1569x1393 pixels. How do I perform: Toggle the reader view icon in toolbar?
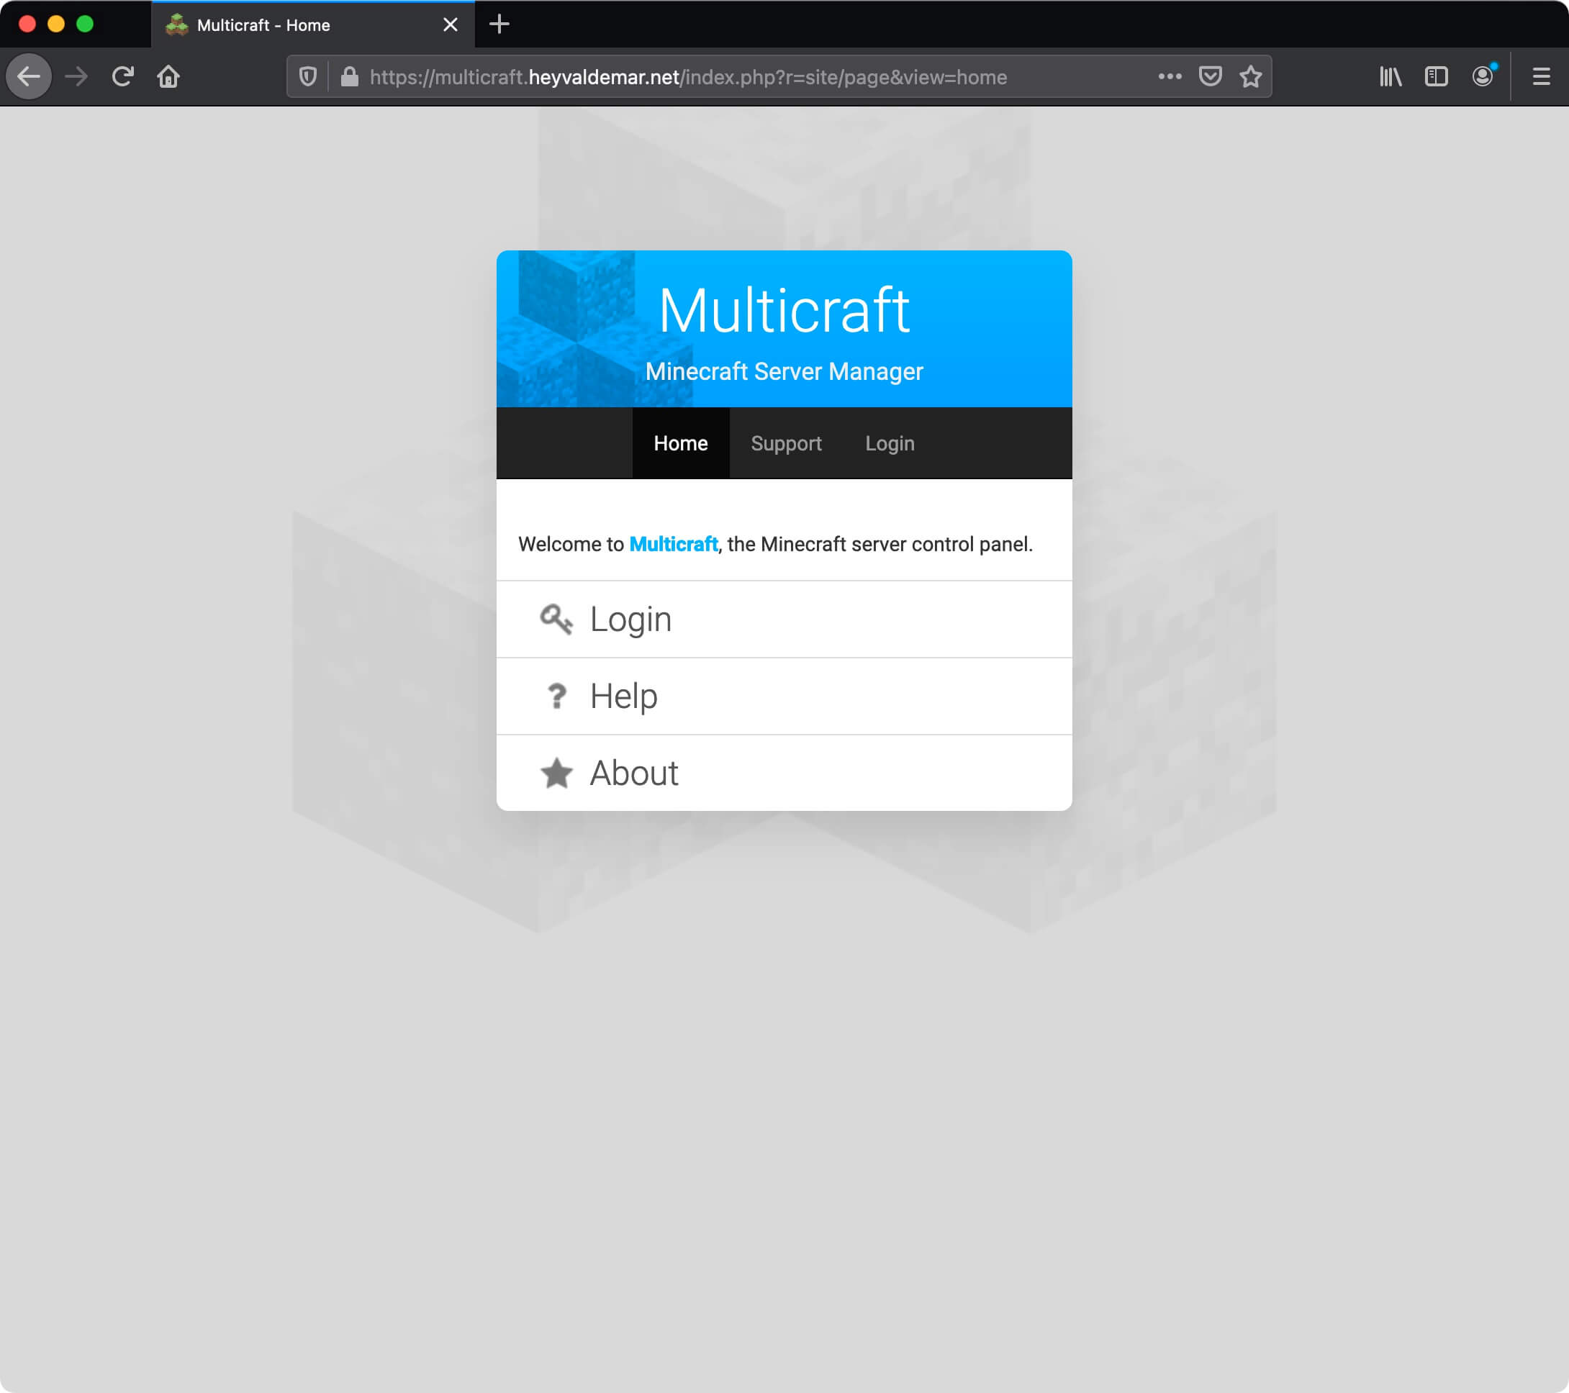tap(1436, 76)
